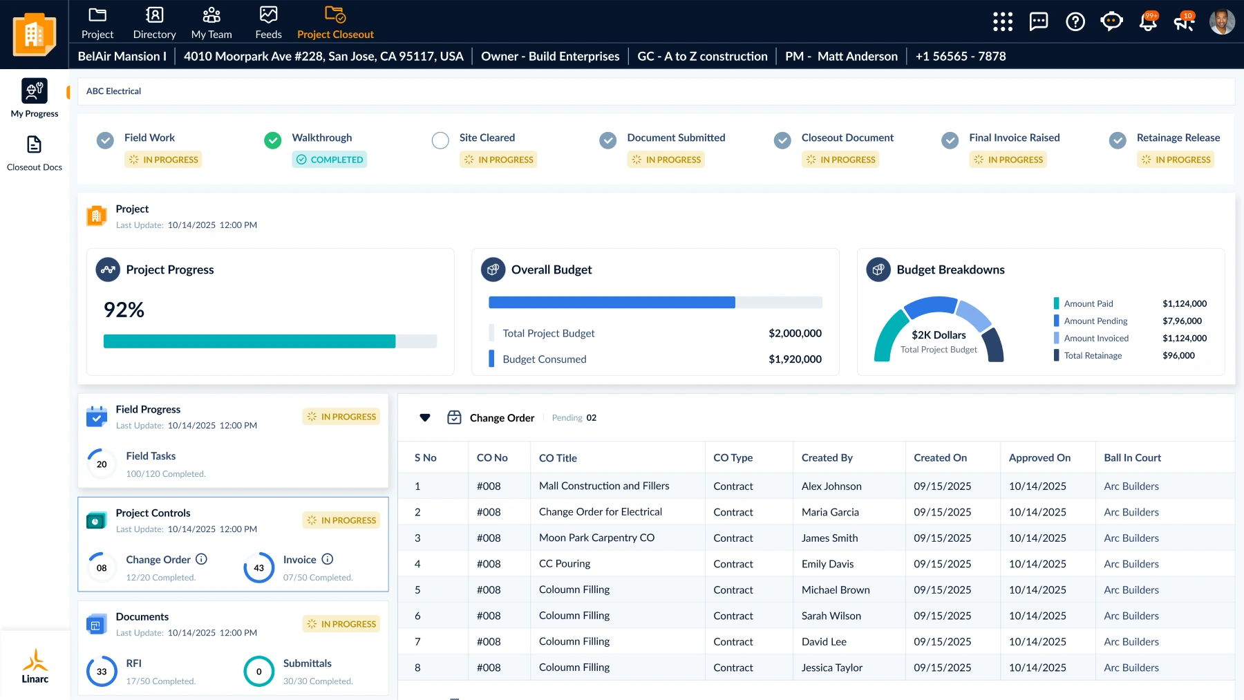Click the Pending 02 counter
The width and height of the screenshot is (1244, 700).
(x=574, y=417)
